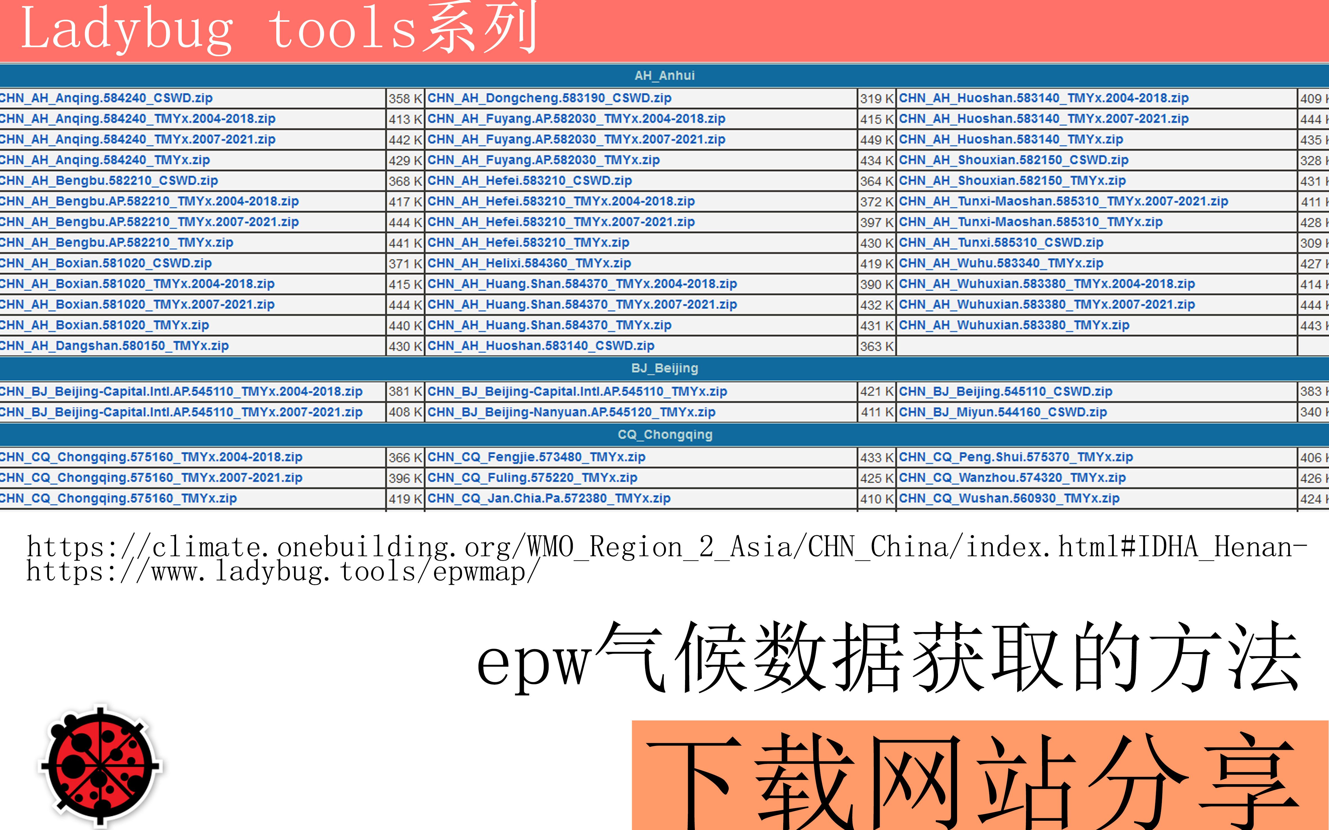
Task: Open CHN_AH_Wuhuxian.583380_TMYx.zip
Action: tap(1014, 325)
